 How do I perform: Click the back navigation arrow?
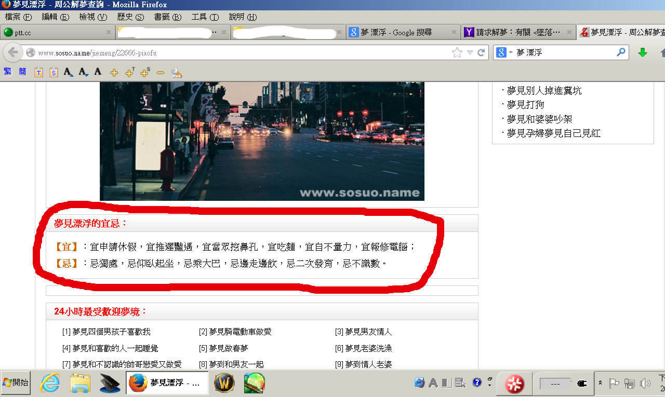point(13,52)
